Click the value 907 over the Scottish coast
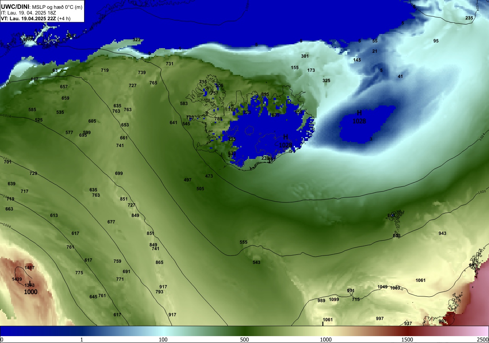This screenshot has width=489, height=343. tap(442, 321)
